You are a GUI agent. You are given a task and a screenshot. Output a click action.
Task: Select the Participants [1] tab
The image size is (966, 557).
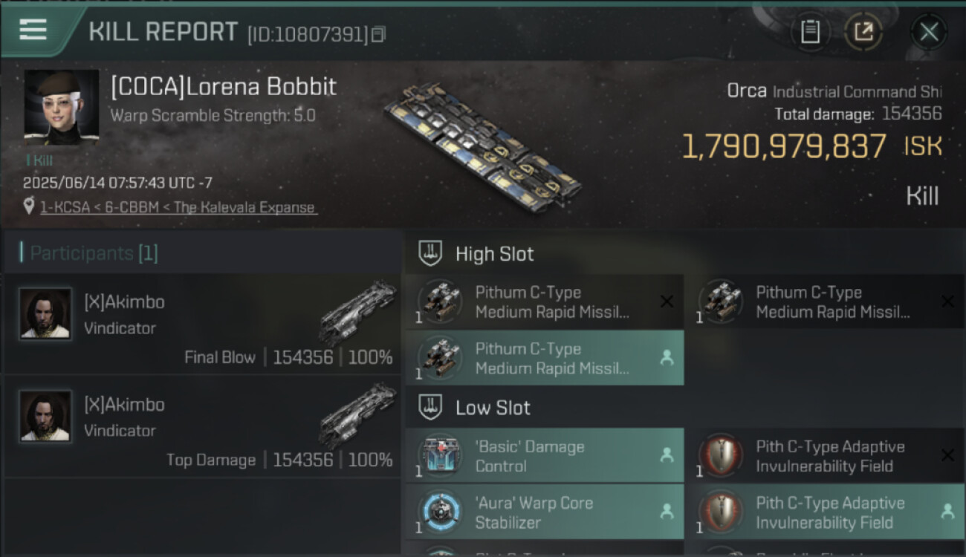(x=94, y=253)
